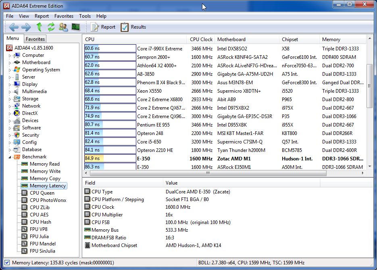
Task: Open the Tools menu
Action: pos(85,16)
